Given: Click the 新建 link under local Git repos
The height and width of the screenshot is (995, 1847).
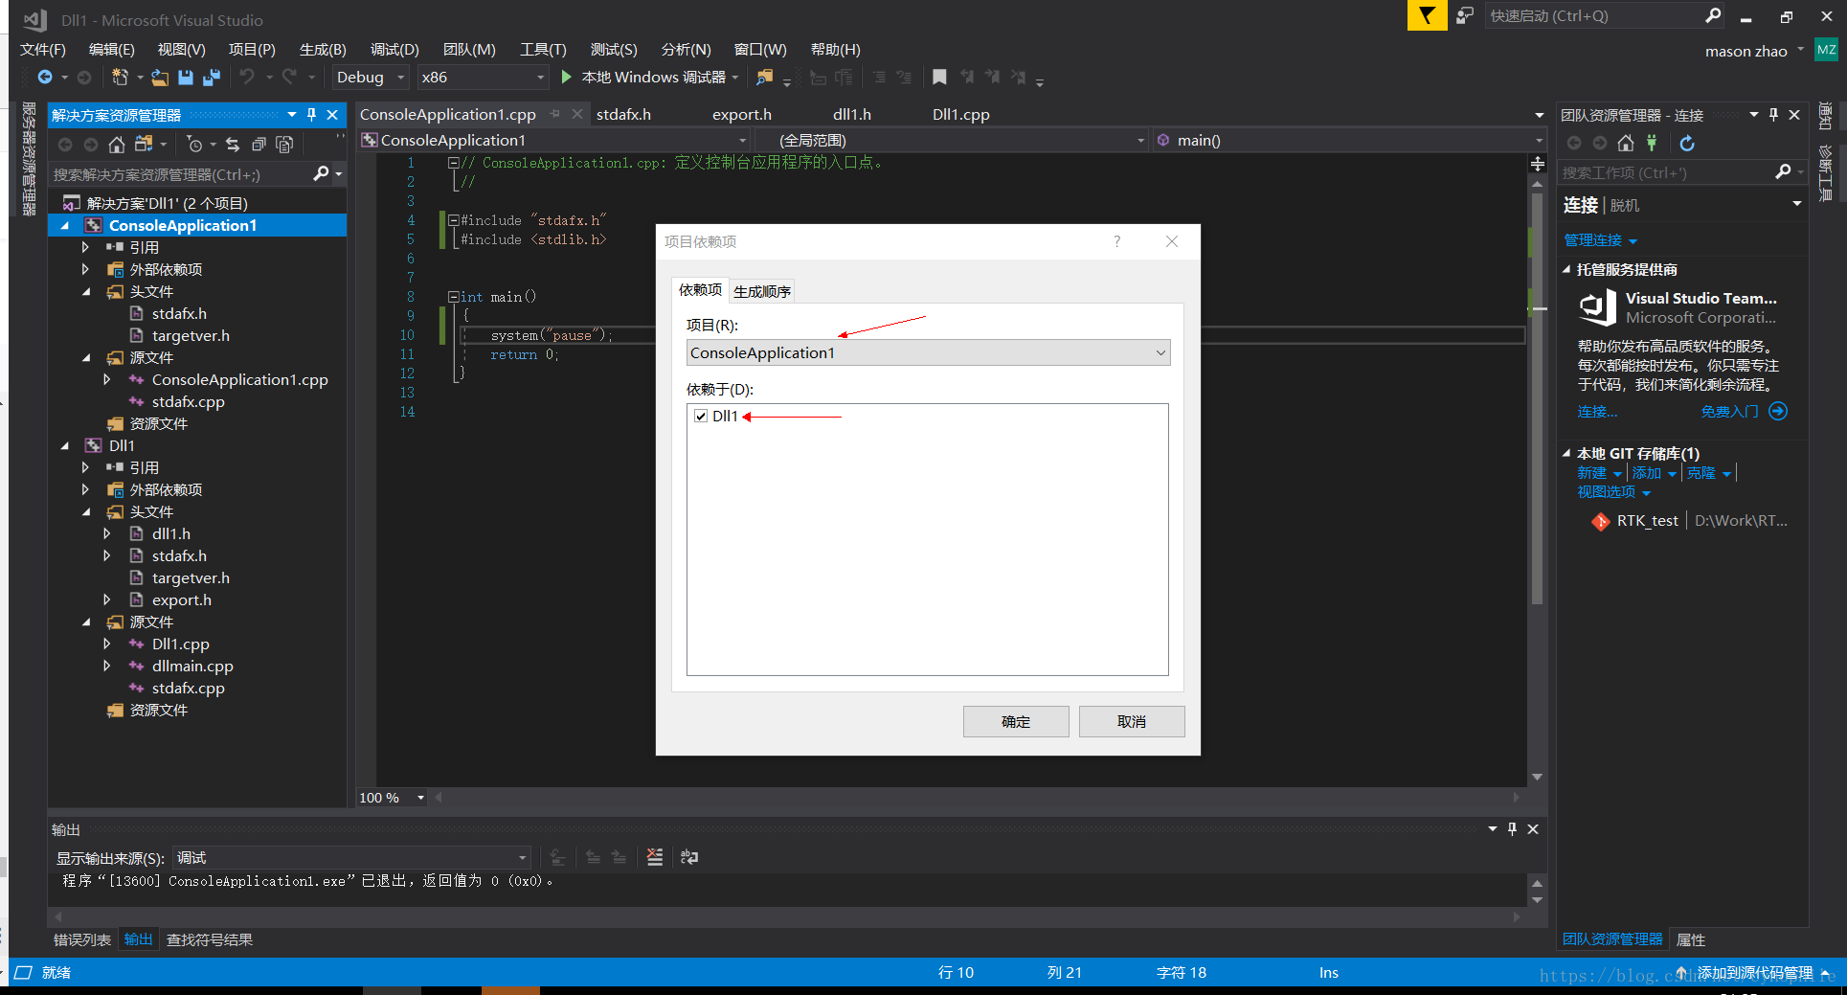Looking at the screenshot, I should pos(1591,472).
